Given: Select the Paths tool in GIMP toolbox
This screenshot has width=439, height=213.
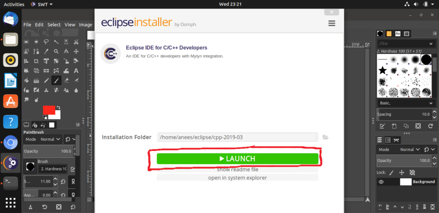Looking at the screenshot, I should (36, 51).
